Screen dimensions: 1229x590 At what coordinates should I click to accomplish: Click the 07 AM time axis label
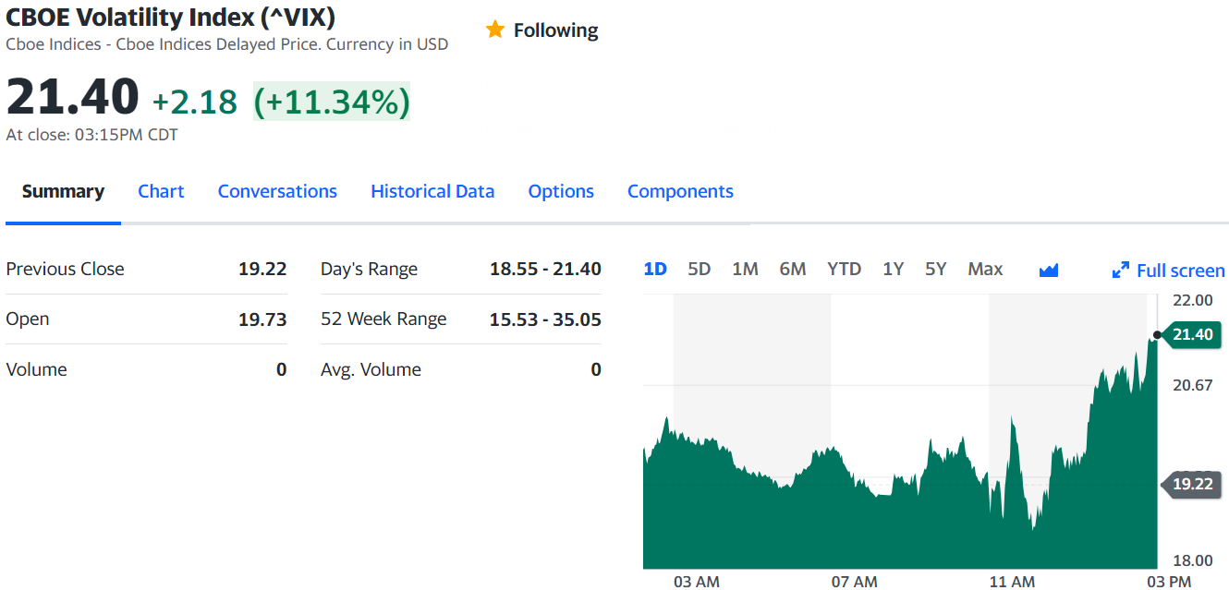point(855,582)
